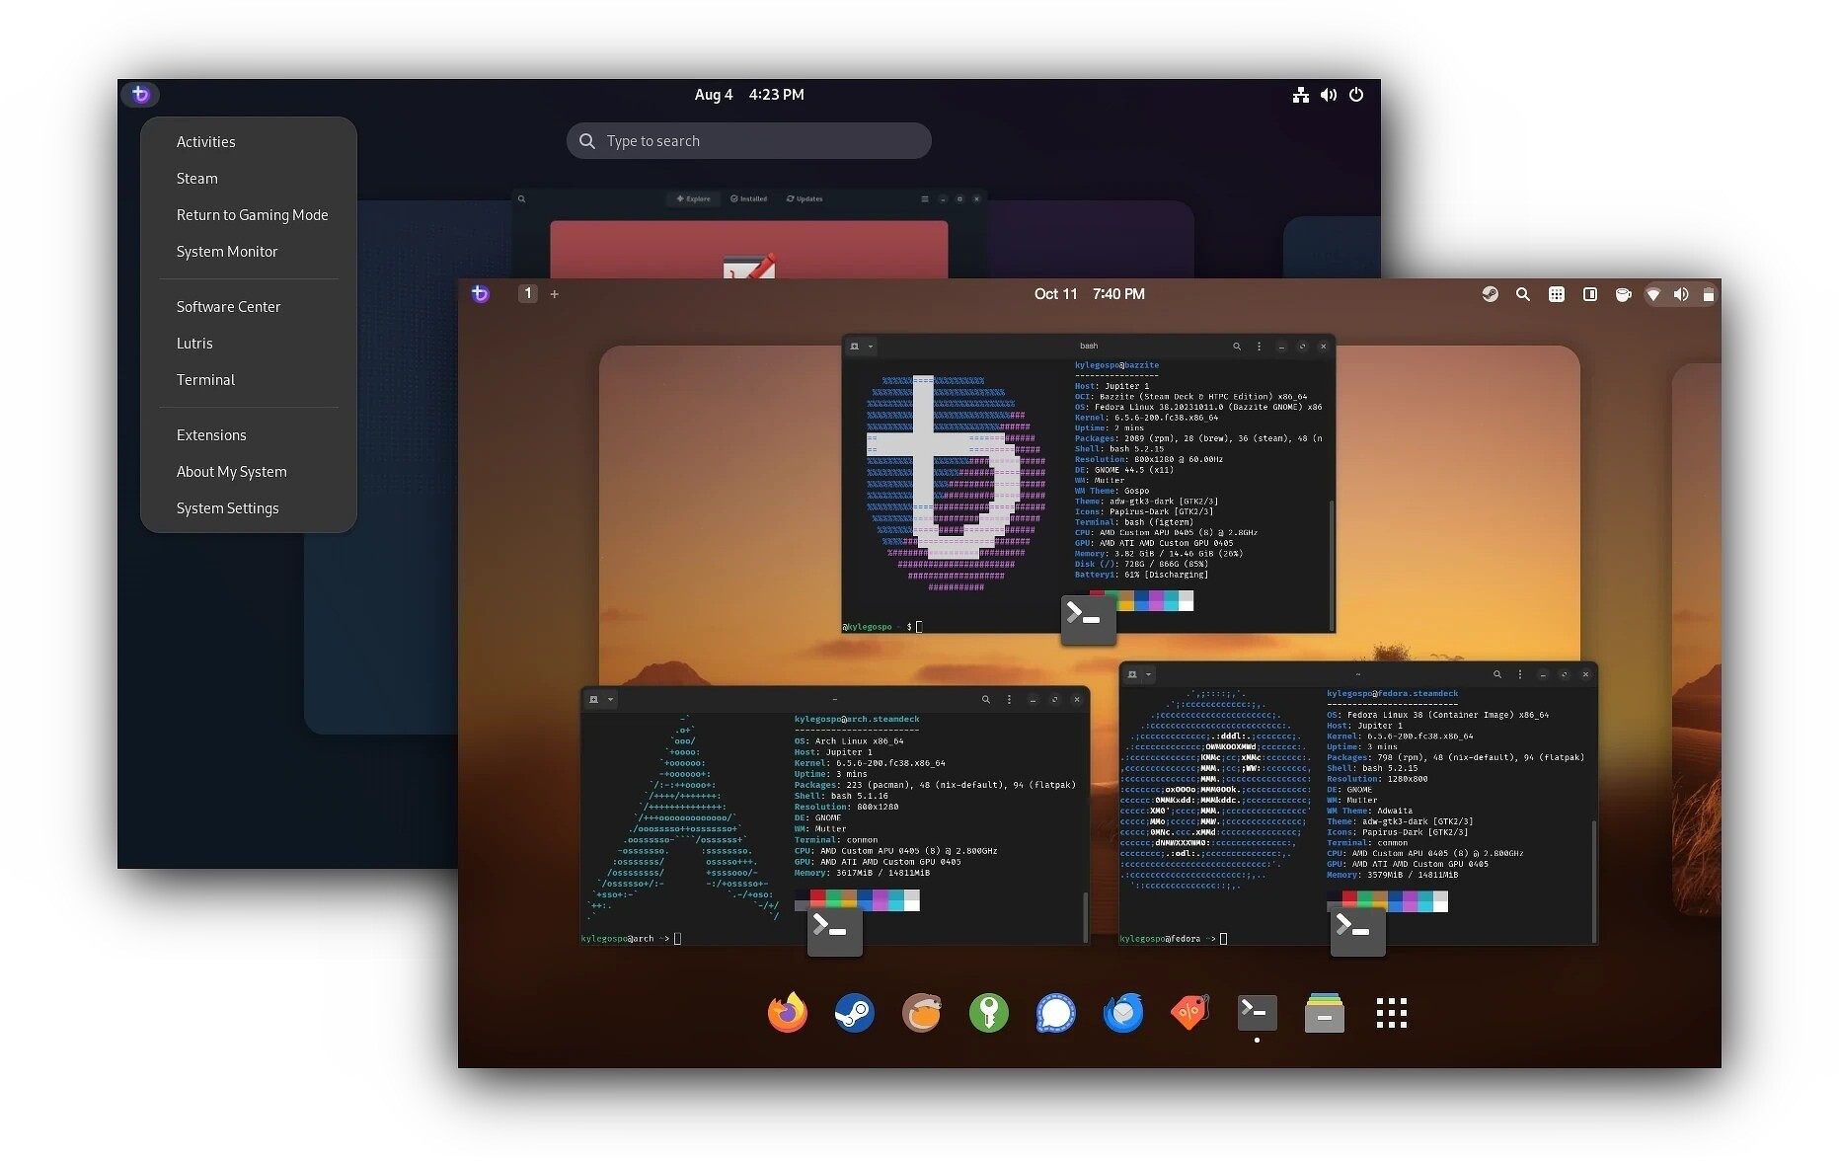
Task: Expand new tab dropdown in bash terminal
Action: pos(871,347)
